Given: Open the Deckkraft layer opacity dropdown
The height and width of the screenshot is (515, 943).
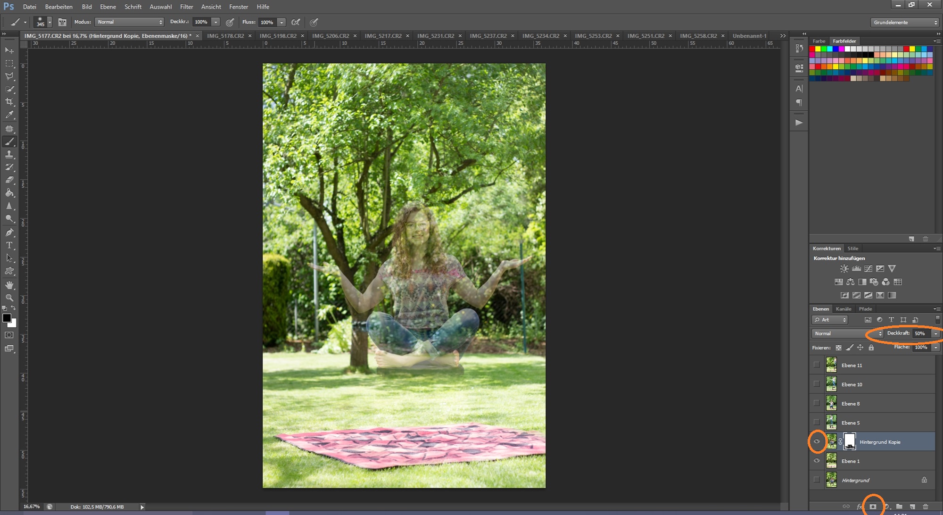Looking at the screenshot, I should 935,333.
